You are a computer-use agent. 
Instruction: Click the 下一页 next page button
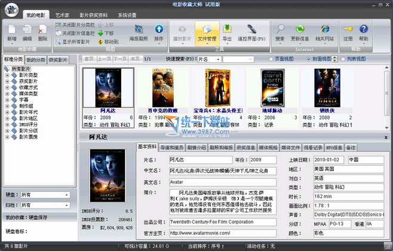[121, 59]
